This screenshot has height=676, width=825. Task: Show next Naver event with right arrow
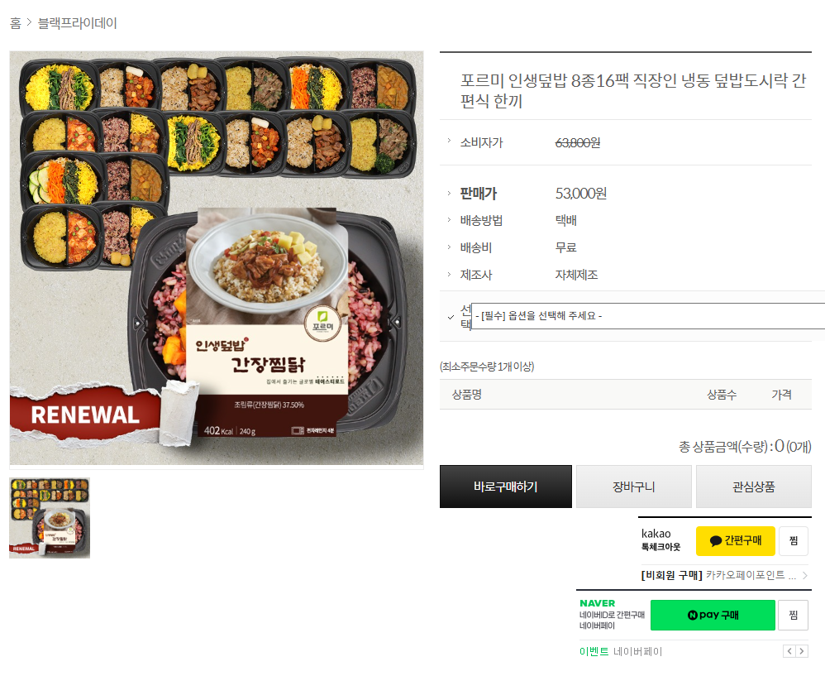pyautogui.click(x=802, y=651)
